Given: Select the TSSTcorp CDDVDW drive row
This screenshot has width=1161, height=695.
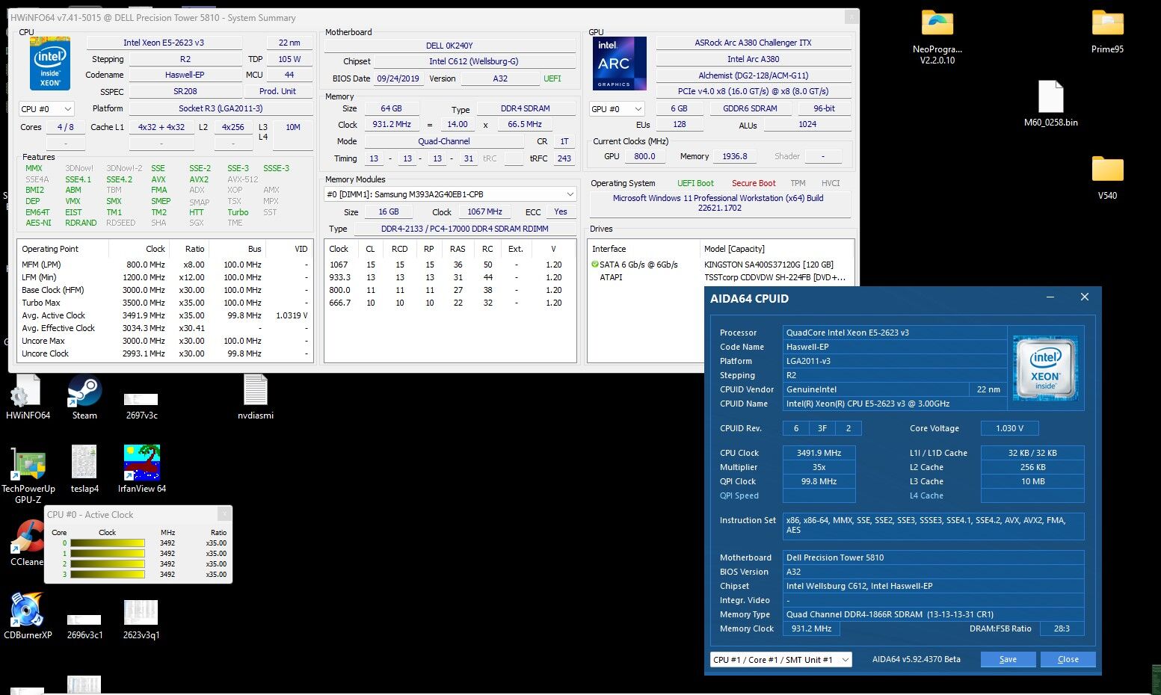Looking at the screenshot, I should click(720, 277).
